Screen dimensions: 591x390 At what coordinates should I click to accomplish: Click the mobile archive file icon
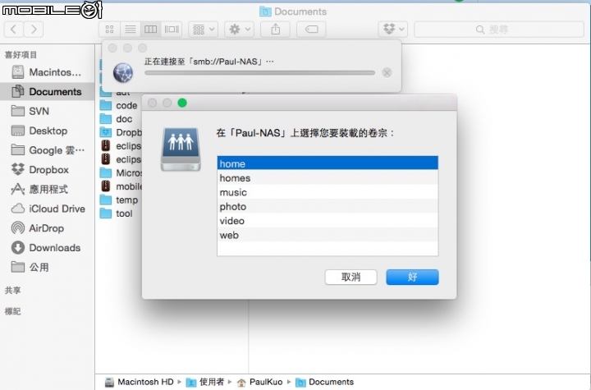[106, 186]
